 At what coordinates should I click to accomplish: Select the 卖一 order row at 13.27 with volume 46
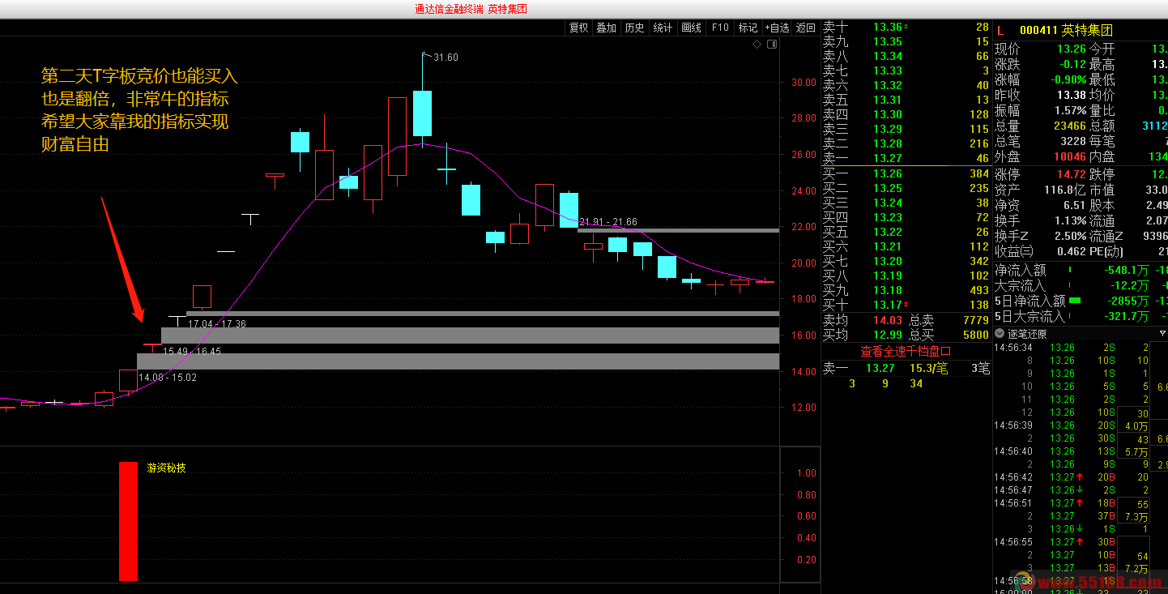coord(906,158)
